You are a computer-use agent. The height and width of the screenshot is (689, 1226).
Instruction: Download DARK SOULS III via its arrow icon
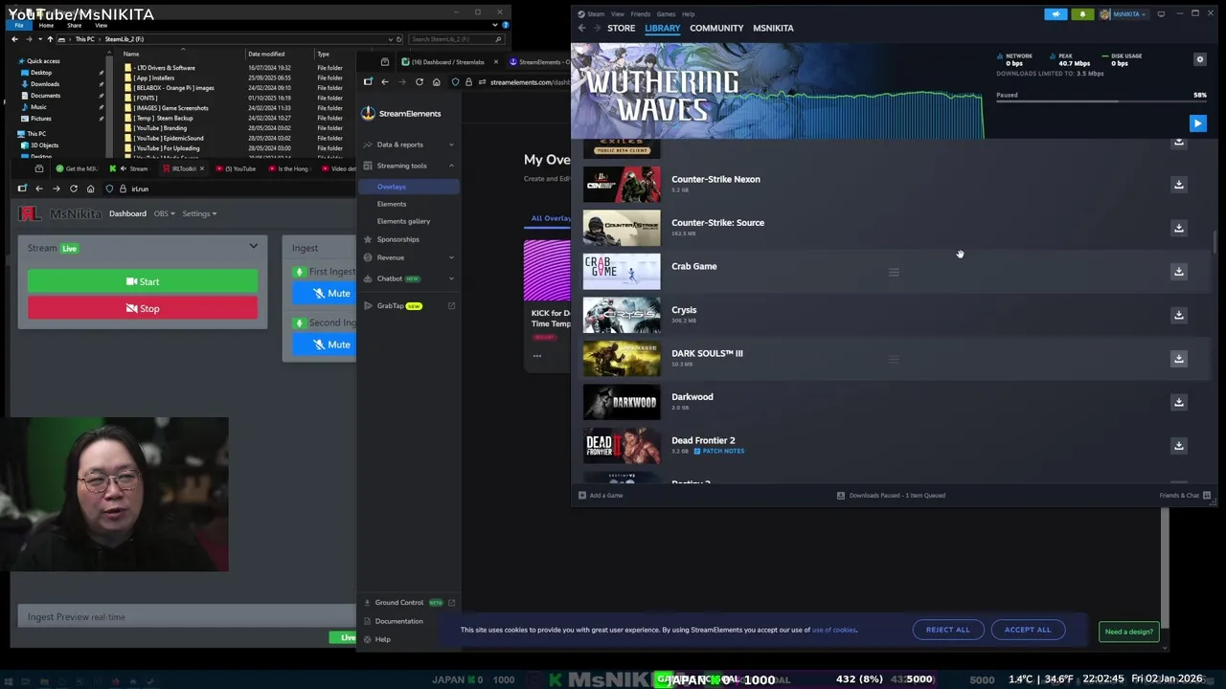click(x=1179, y=359)
